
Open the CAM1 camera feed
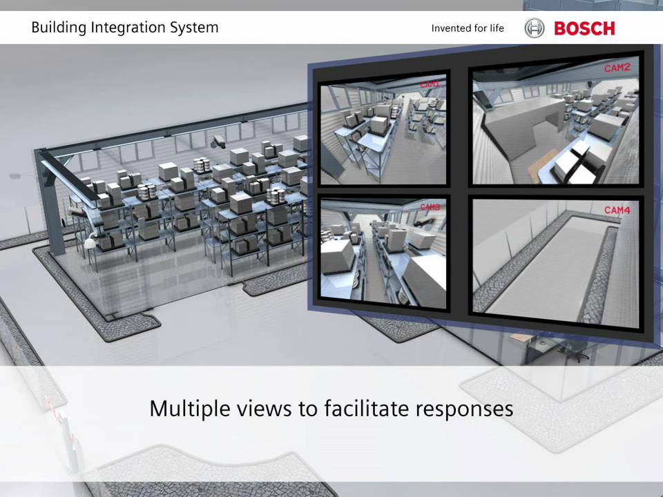coord(383,130)
